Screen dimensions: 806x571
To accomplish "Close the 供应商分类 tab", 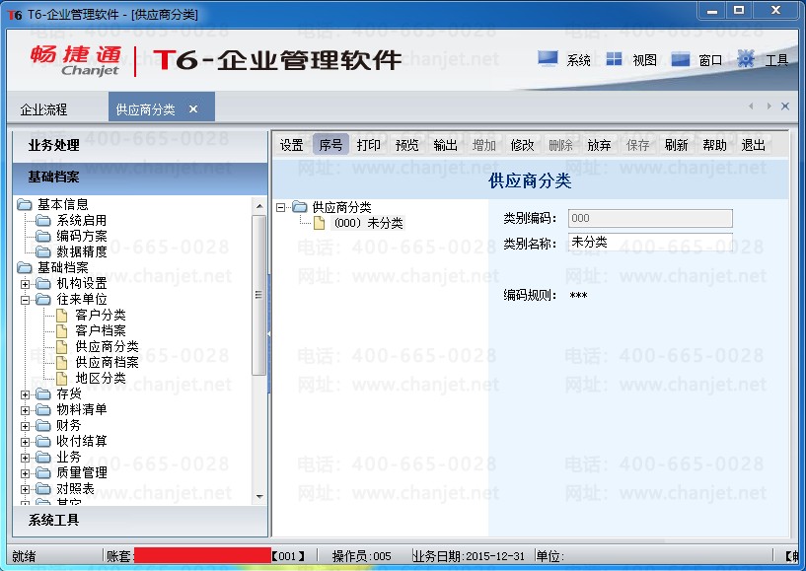I will [x=193, y=108].
